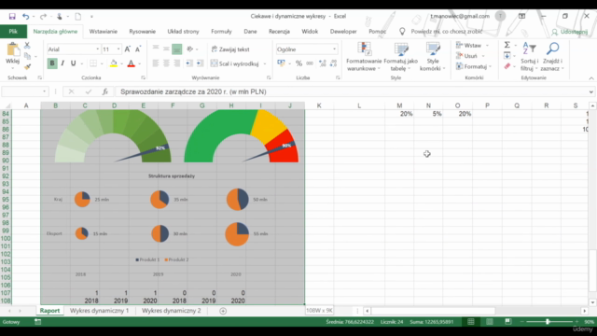The height and width of the screenshot is (336, 597).
Task: Increase indent
Action: pos(200,63)
